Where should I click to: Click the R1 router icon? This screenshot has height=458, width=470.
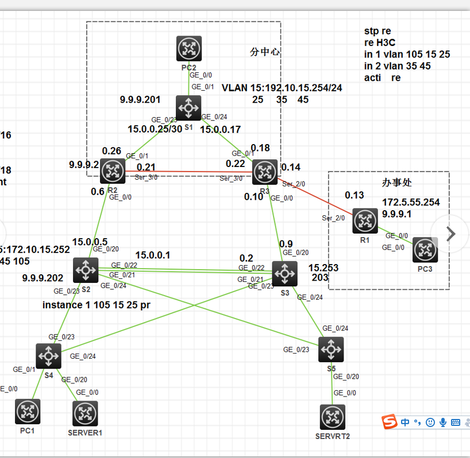pyautogui.click(x=365, y=221)
